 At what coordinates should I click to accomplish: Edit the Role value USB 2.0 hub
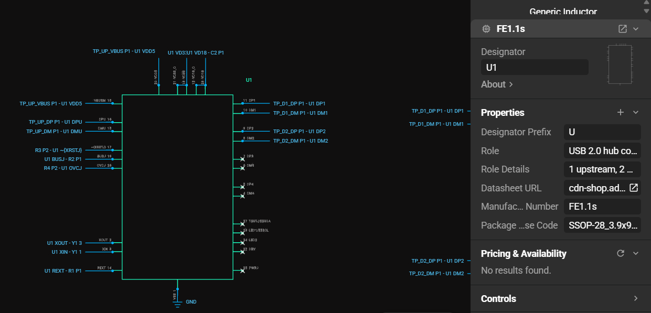point(602,151)
